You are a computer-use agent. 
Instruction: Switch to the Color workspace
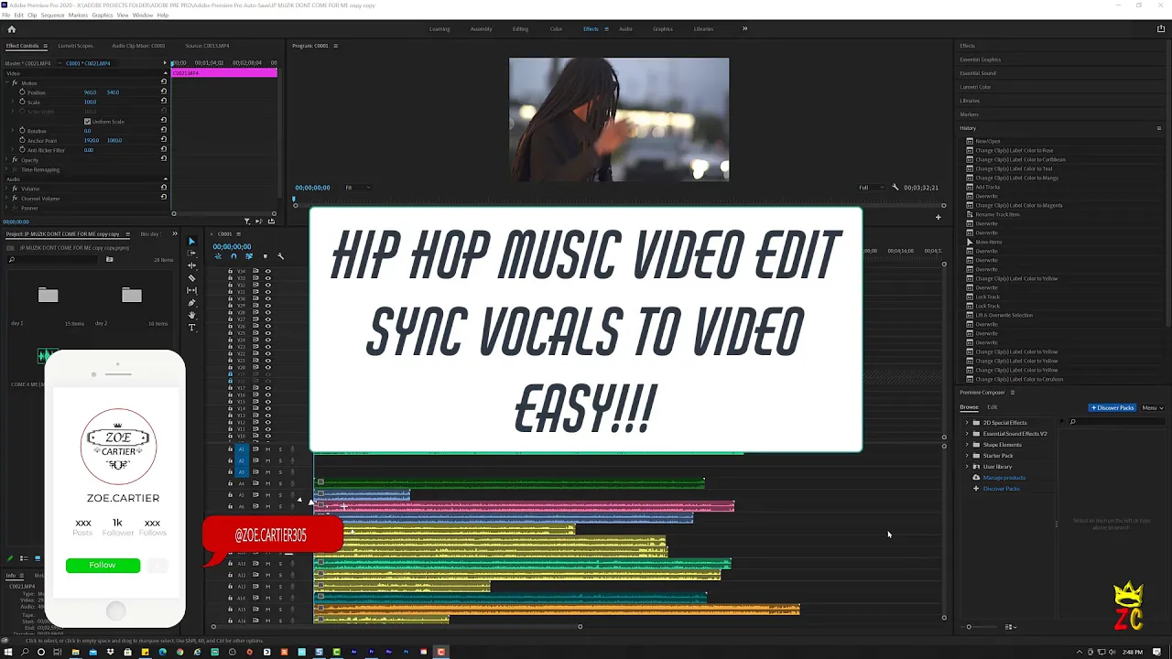tap(556, 28)
